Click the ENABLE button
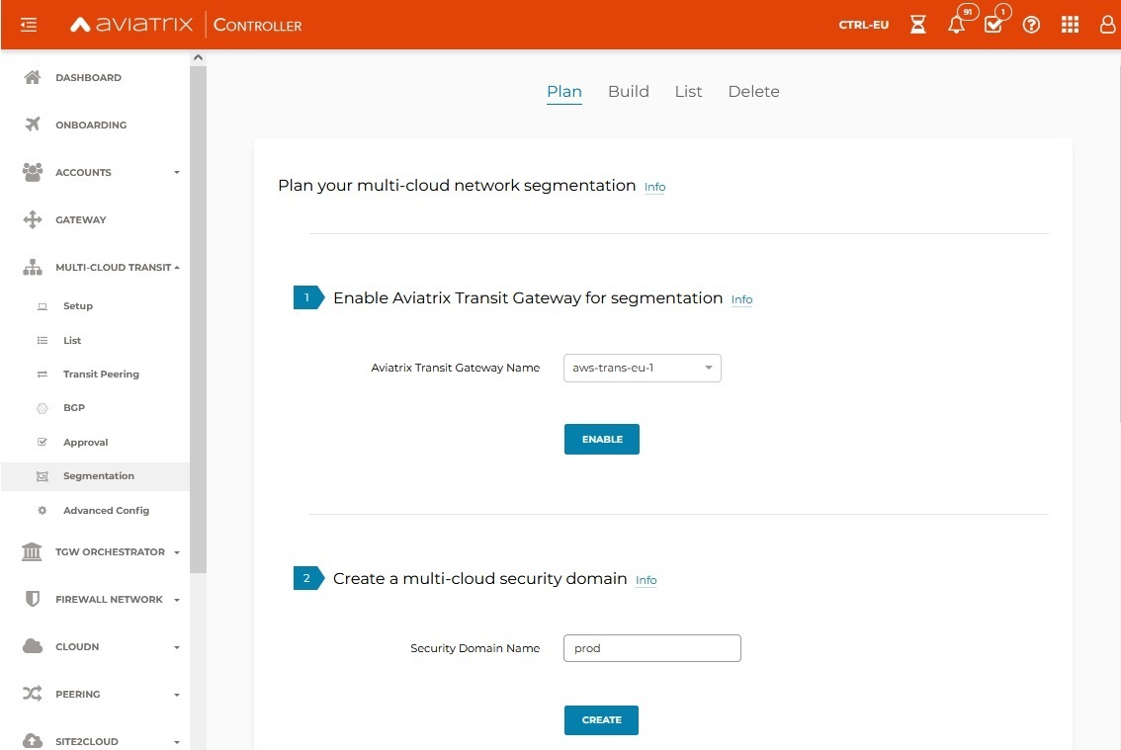Viewport: 1121px width, 750px height. (602, 439)
